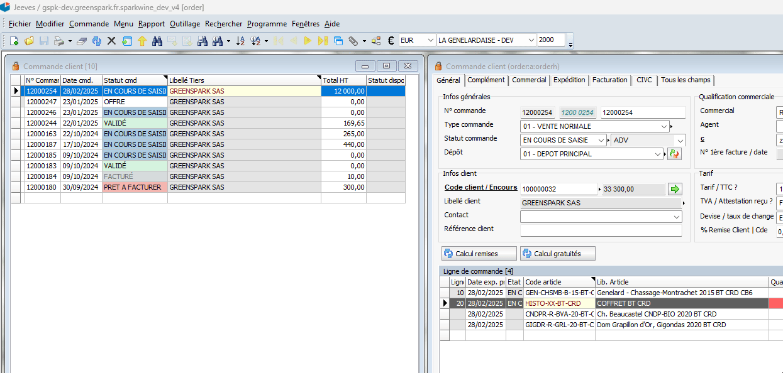Click the icon button beside Dépôt field
The height and width of the screenshot is (373, 783).
[x=675, y=154]
